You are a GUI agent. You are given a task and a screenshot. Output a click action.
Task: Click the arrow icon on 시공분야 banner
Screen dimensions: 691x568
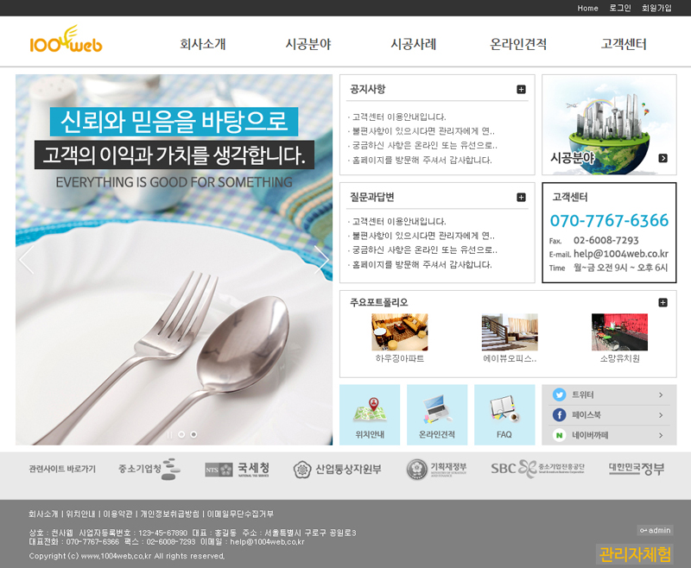coord(662,158)
